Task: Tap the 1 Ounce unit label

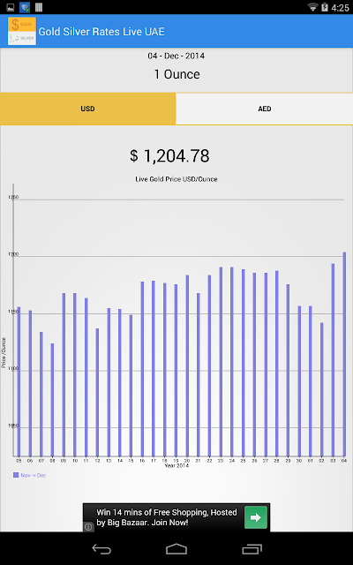Action: click(x=176, y=74)
